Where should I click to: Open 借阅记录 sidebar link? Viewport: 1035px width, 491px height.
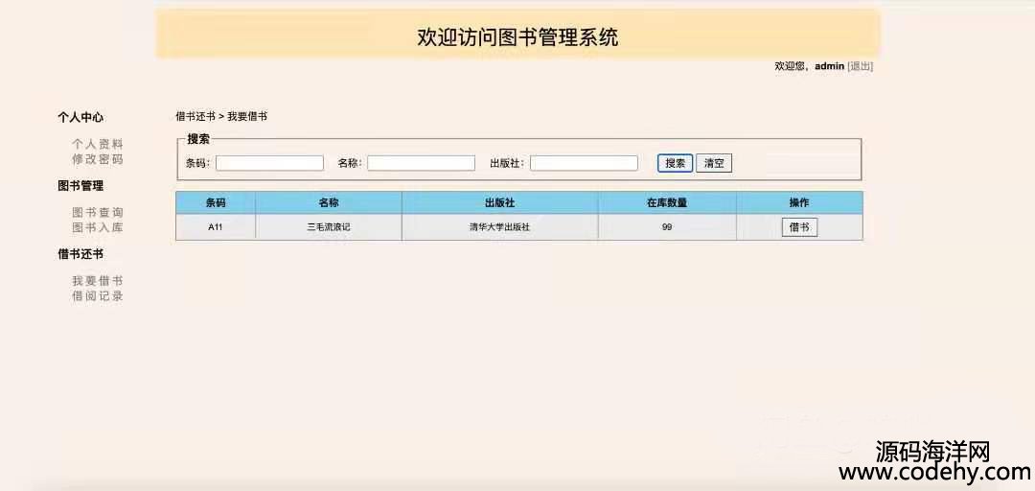[98, 296]
